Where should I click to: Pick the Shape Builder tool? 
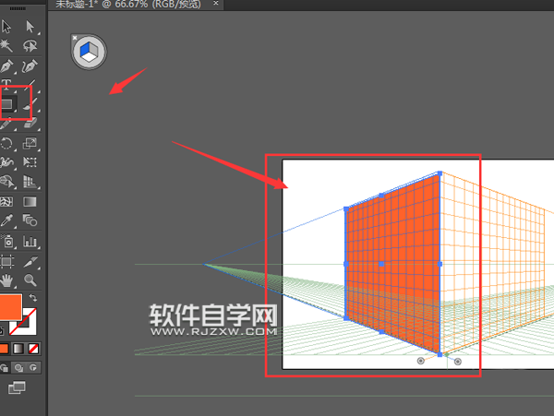7,182
